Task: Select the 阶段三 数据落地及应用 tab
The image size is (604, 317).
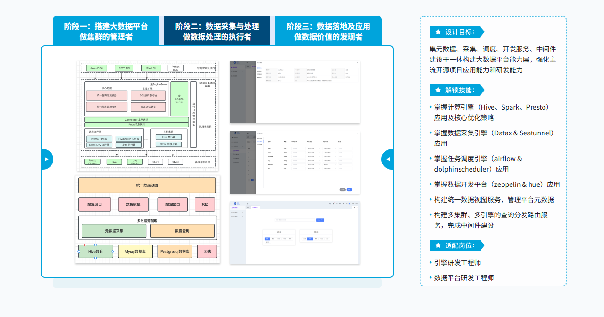Action: [x=328, y=31]
